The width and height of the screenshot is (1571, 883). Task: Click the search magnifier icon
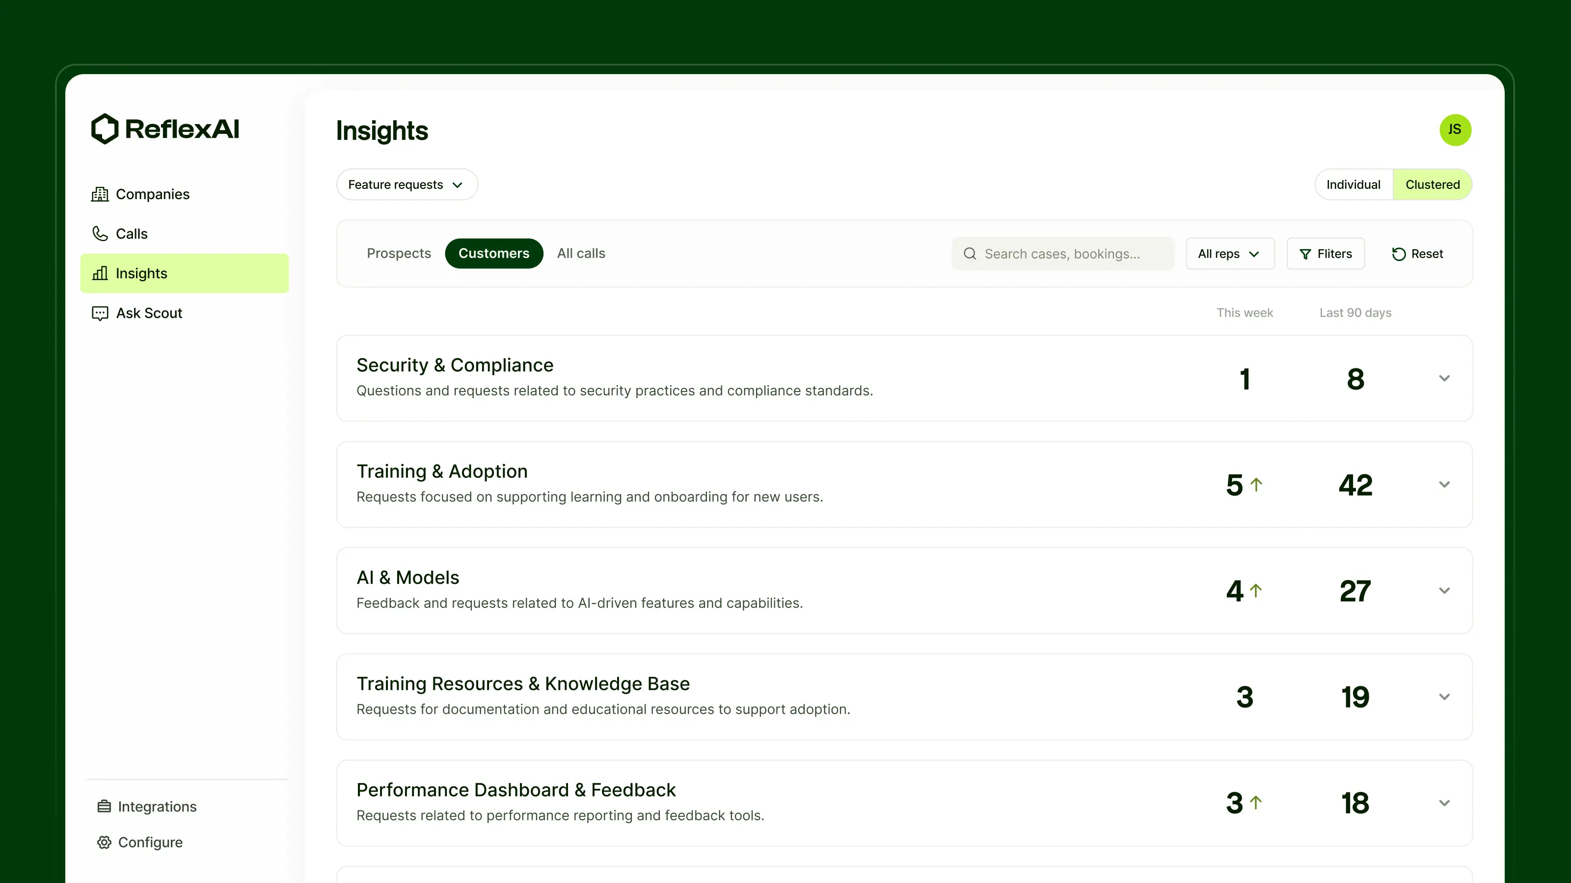pyautogui.click(x=970, y=254)
